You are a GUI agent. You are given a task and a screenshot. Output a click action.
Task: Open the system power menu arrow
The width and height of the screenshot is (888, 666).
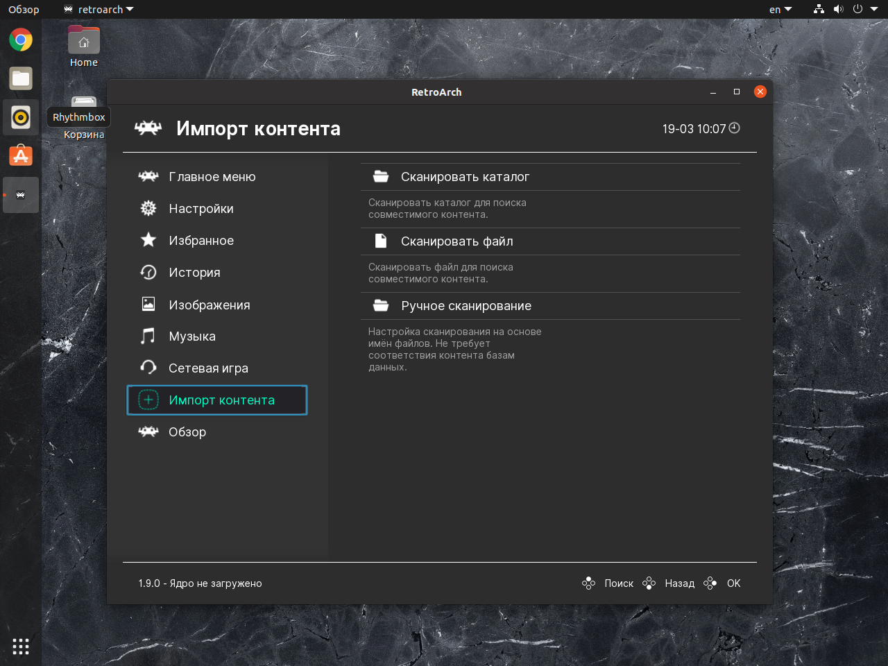click(x=874, y=9)
